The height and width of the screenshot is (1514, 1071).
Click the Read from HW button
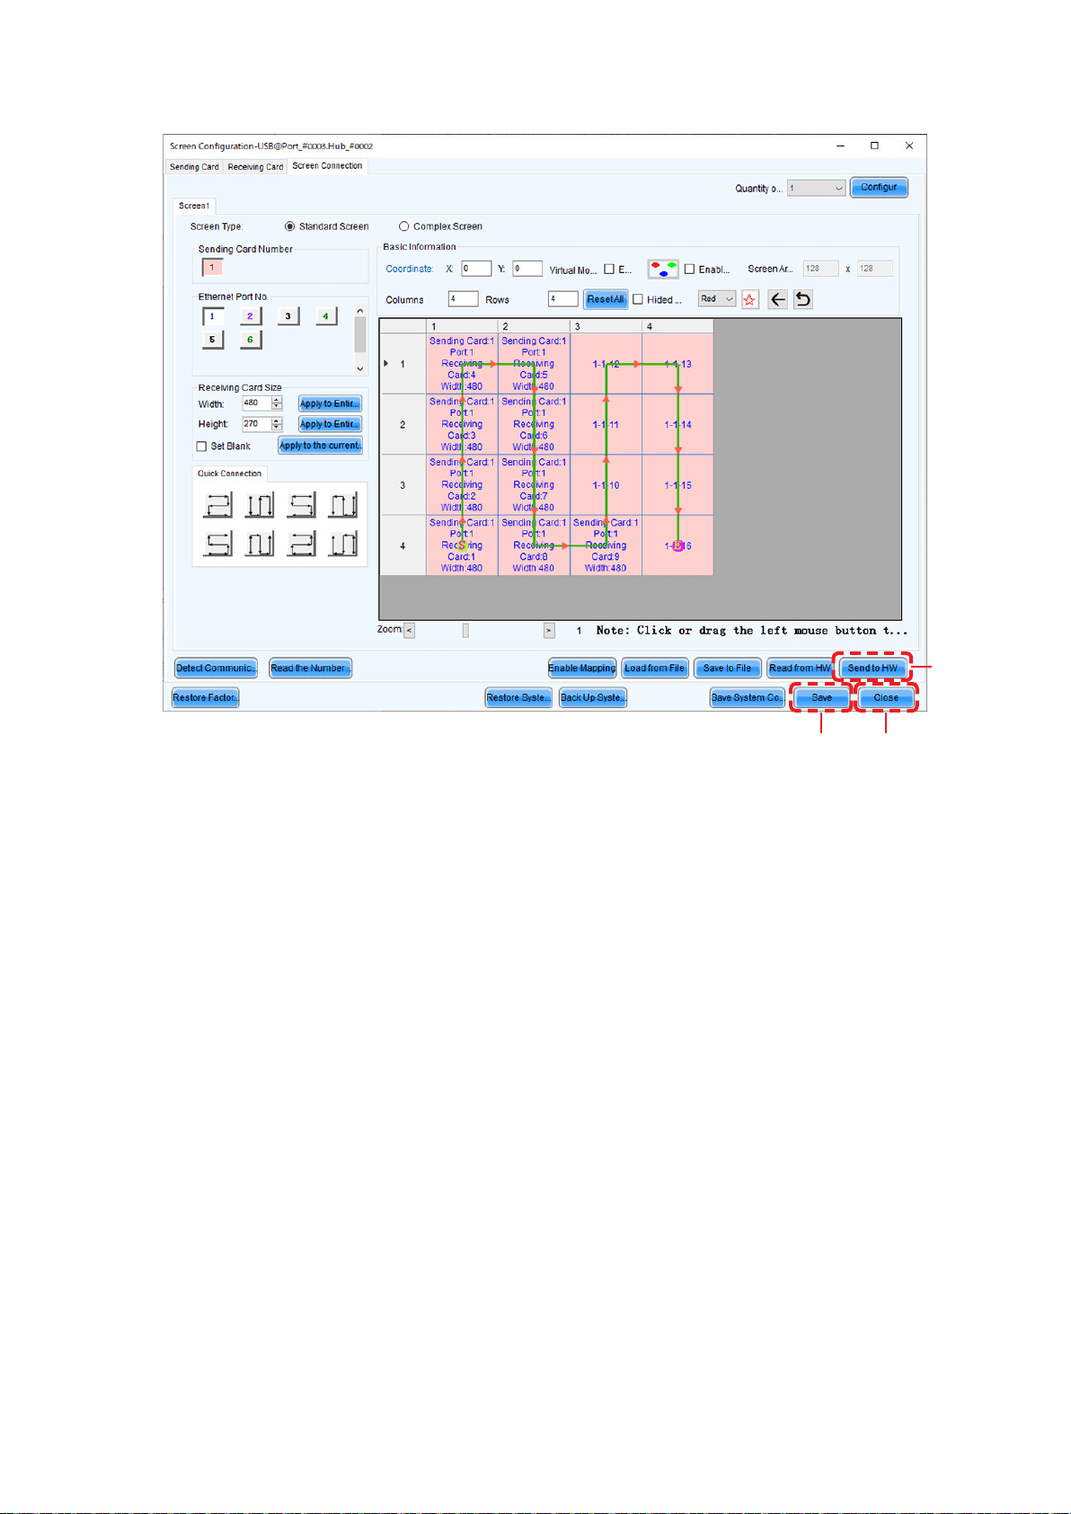(x=800, y=668)
